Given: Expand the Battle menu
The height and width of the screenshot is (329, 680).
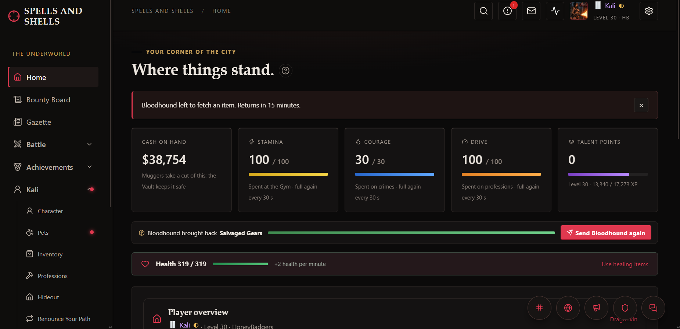Looking at the screenshot, I should (53, 145).
